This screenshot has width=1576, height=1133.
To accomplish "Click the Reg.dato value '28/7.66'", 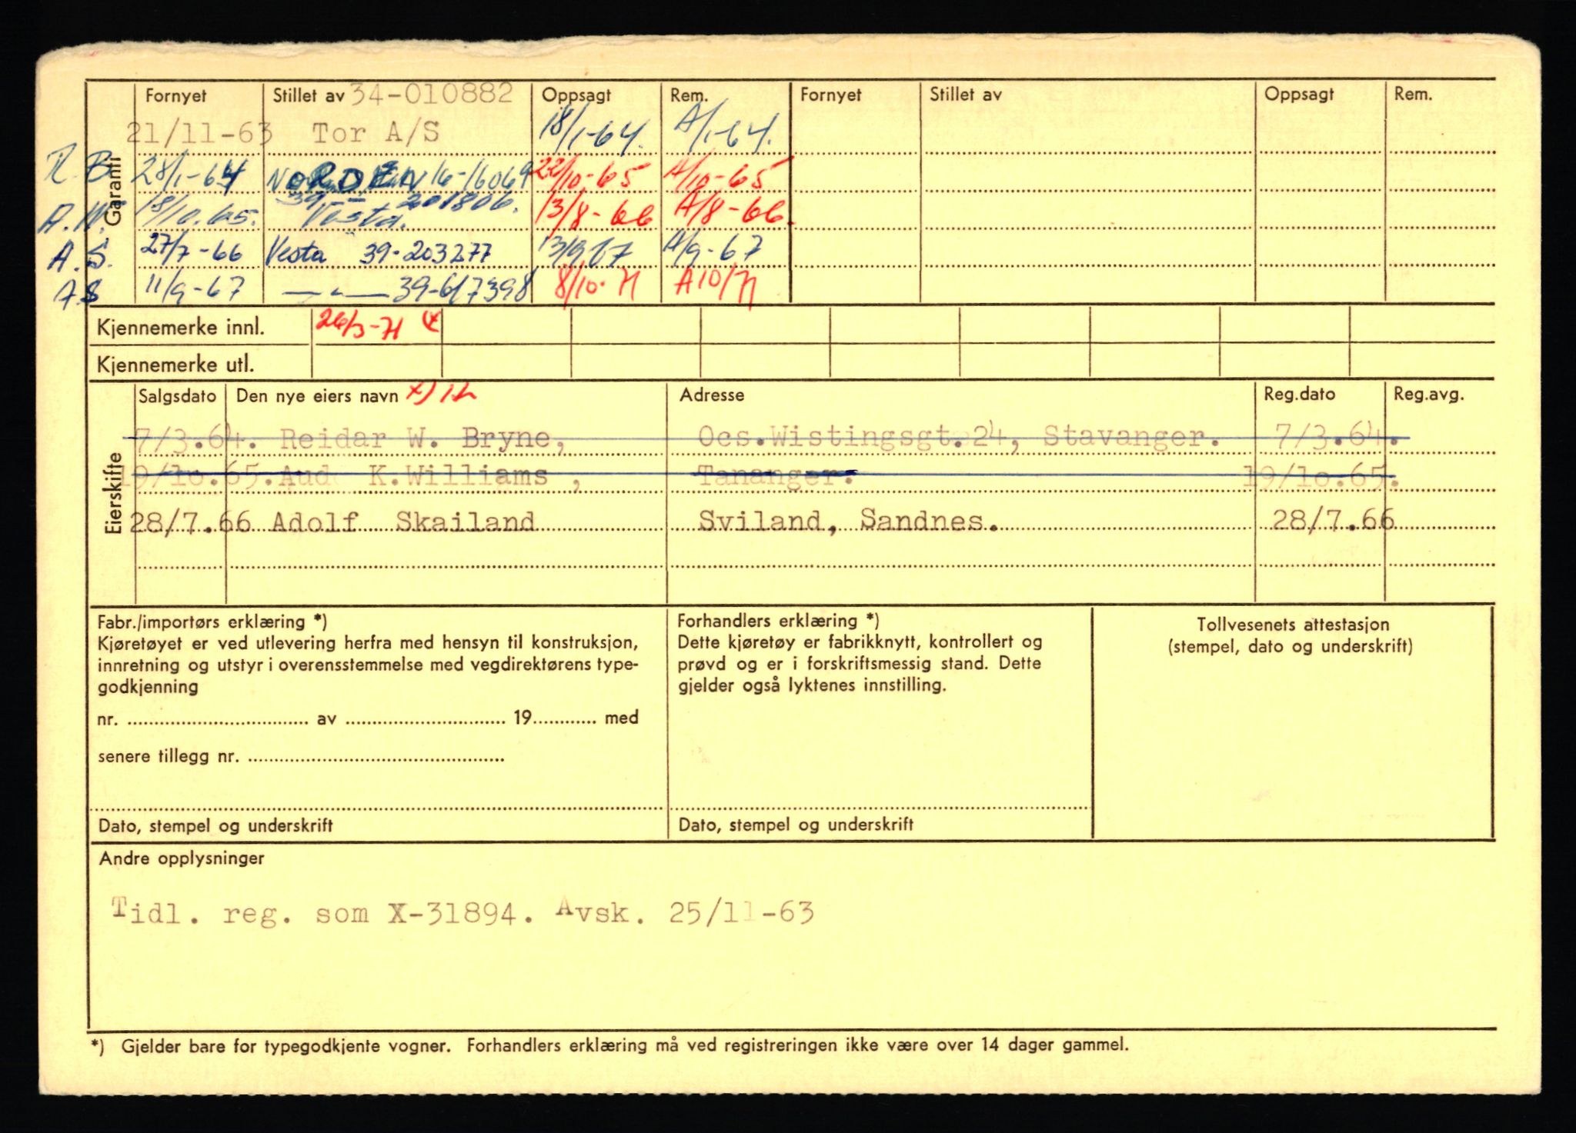I will click(x=1333, y=521).
